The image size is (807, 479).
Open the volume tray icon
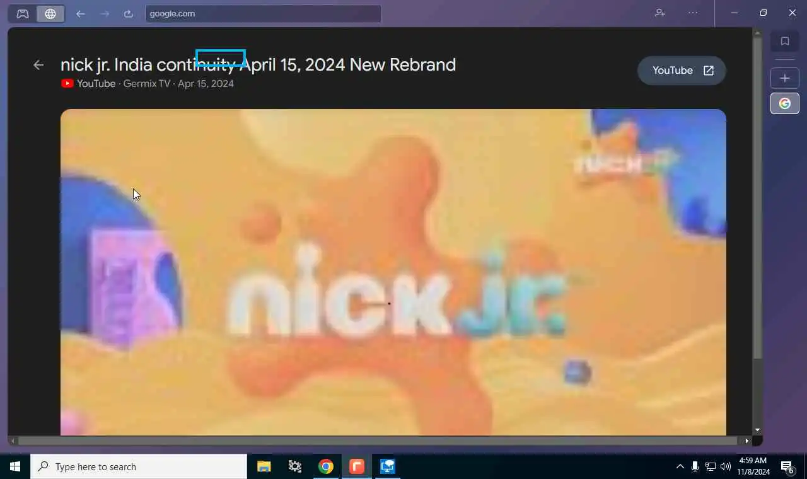(726, 466)
